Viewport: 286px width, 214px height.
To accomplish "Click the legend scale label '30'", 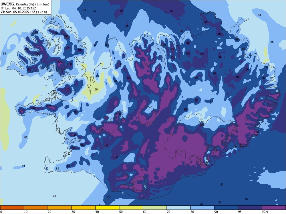I will tap(73, 212).
